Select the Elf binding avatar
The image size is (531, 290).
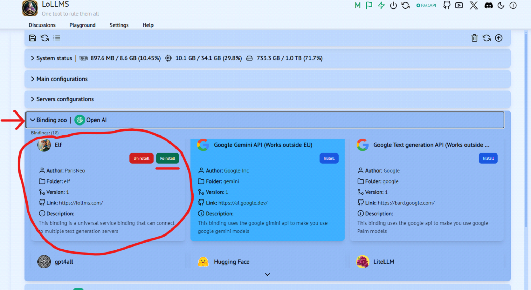(x=44, y=145)
